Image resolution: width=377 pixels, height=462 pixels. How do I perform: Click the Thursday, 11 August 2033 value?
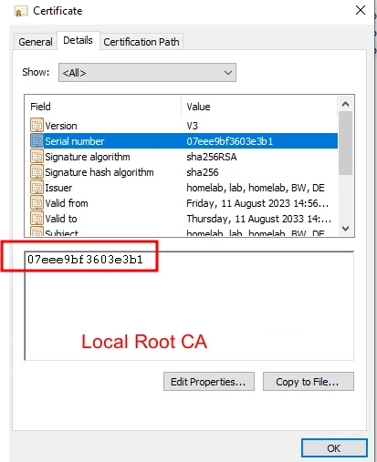(258, 219)
